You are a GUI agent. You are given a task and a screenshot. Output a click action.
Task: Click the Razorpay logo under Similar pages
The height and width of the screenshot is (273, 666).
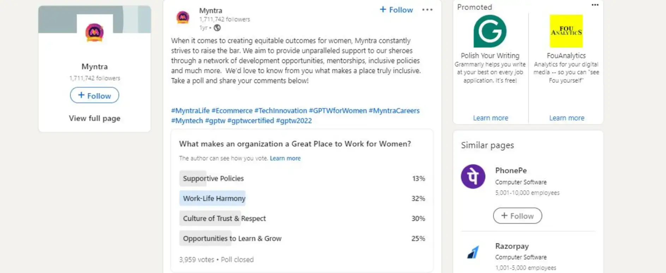click(472, 251)
